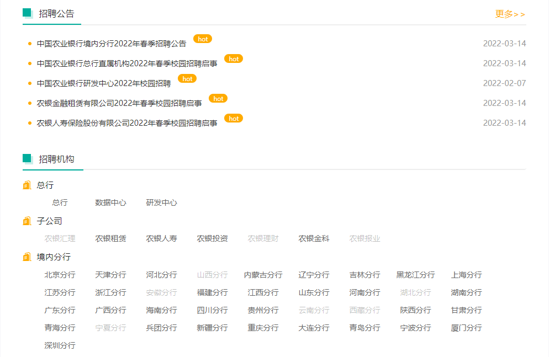Choose 农银金科 subsidiary

tap(314, 239)
